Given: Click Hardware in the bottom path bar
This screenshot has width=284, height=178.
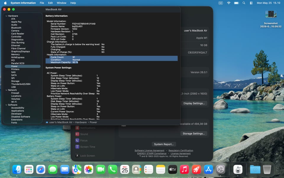Looking at the screenshot, I should tap(81, 123).
